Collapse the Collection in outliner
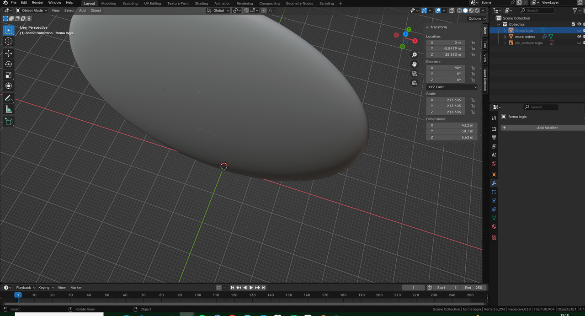 [x=499, y=24]
